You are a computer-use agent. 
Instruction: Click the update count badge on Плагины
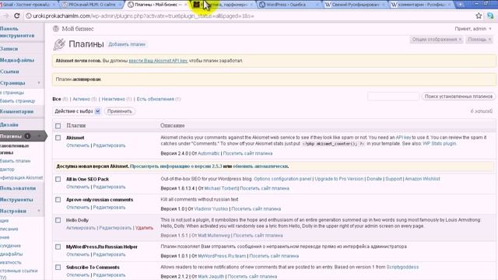click(28, 136)
